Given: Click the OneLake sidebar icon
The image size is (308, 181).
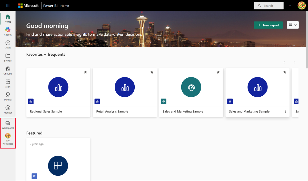Looking at the screenshot, I should (x=8, y=70).
